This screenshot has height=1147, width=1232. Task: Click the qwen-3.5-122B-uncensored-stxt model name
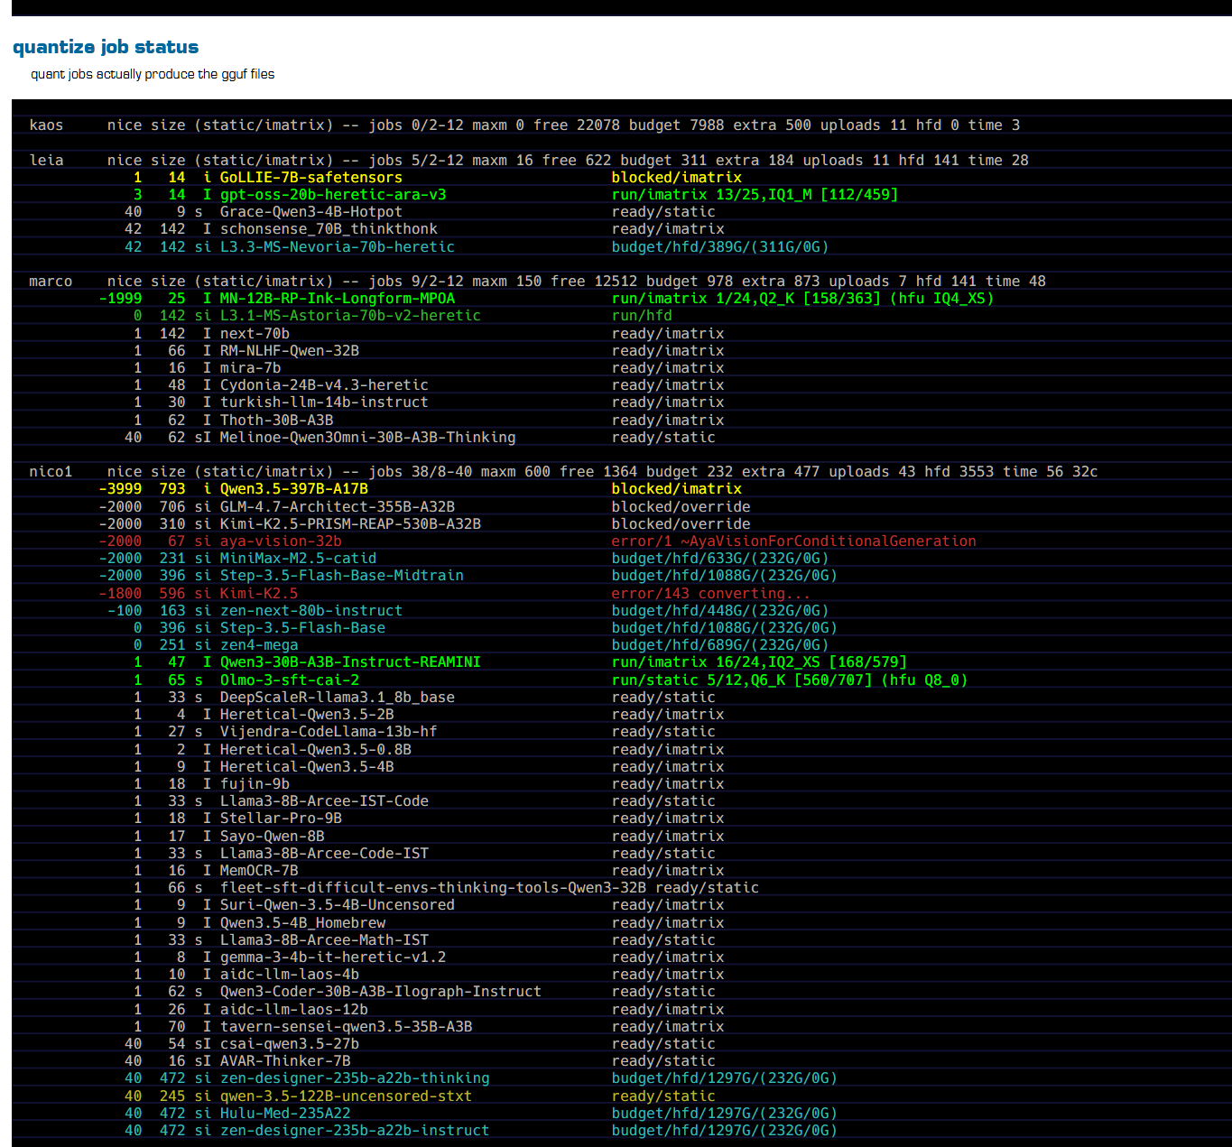click(x=346, y=1096)
